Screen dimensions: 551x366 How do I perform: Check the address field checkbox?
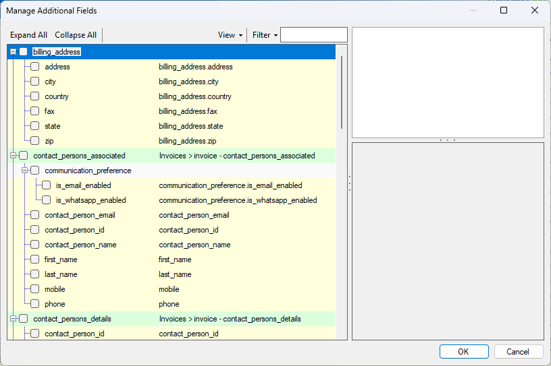point(35,67)
